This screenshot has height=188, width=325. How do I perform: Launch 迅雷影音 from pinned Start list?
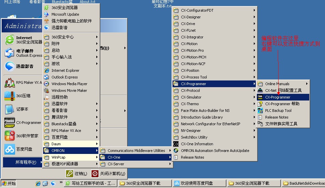[9, 66]
